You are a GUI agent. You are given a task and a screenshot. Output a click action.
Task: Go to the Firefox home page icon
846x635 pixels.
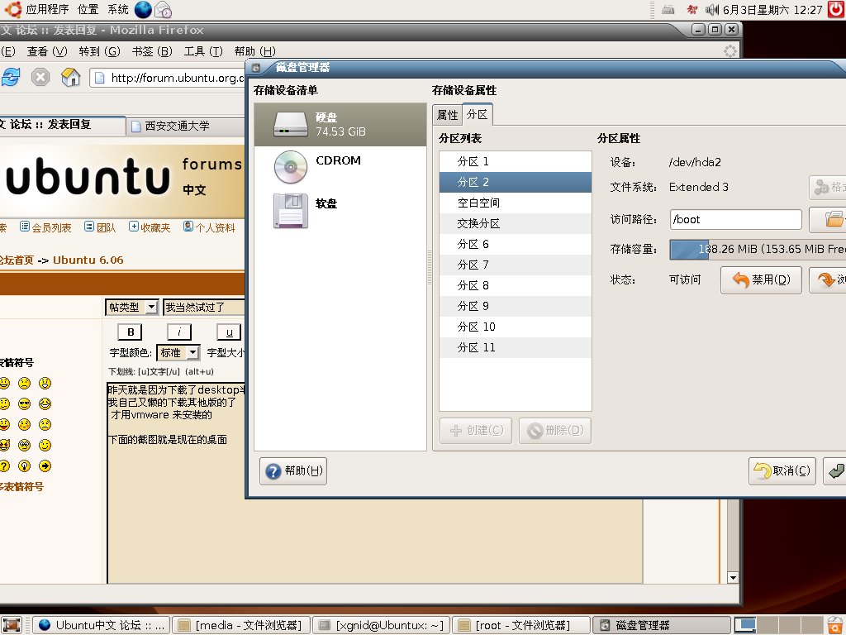pyautogui.click(x=71, y=77)
